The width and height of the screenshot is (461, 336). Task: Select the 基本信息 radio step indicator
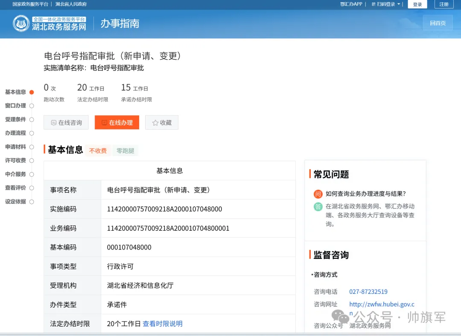tap(31, 92)
